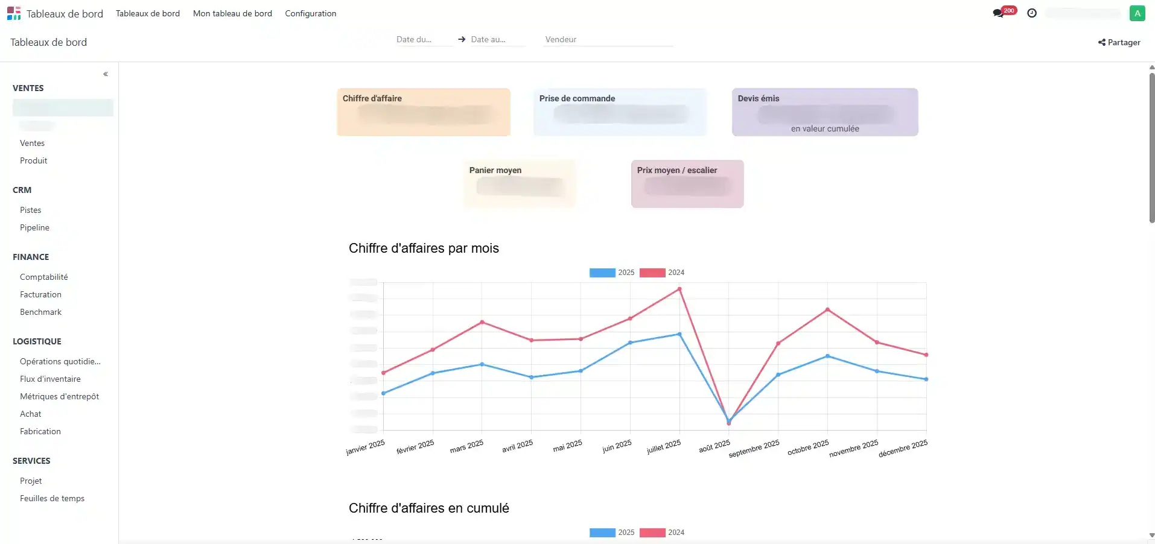Open the Chiffre d'affaire KPI card

click(423, 112)
